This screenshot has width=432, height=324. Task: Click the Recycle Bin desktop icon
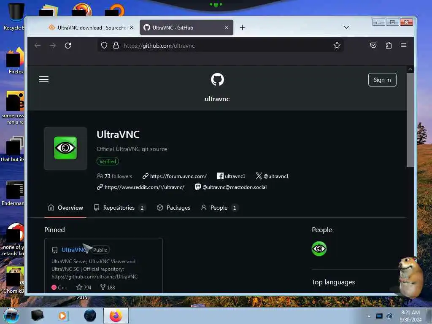[x=14, y=17]
